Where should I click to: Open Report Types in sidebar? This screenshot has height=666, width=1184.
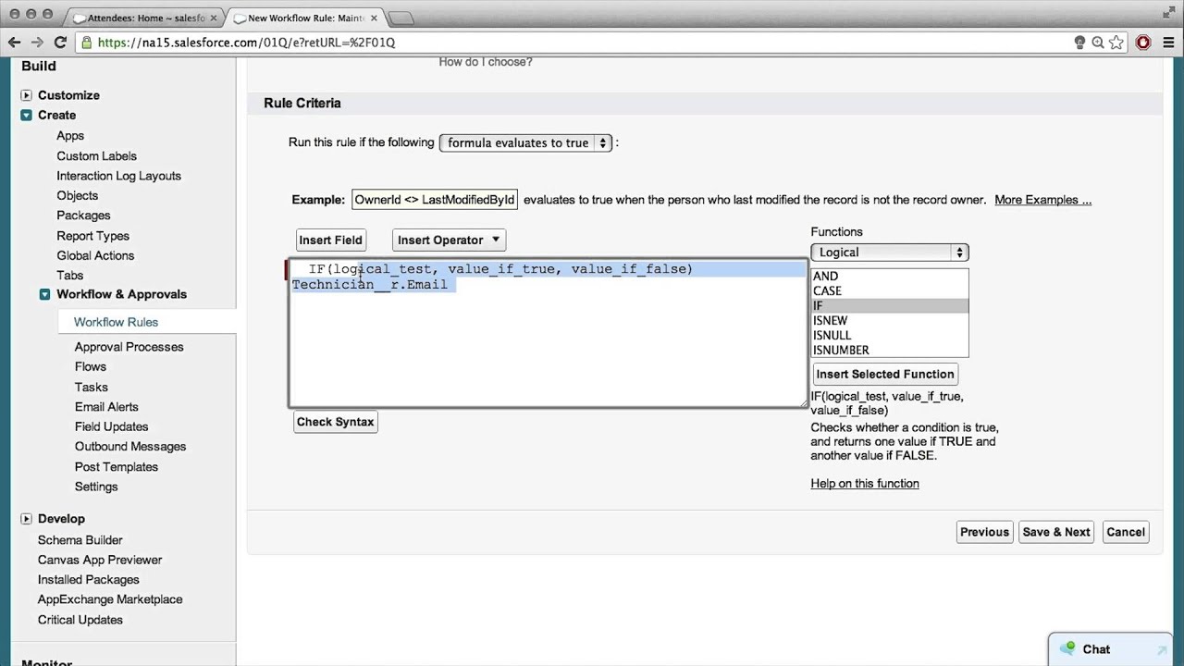coord(92,236)
